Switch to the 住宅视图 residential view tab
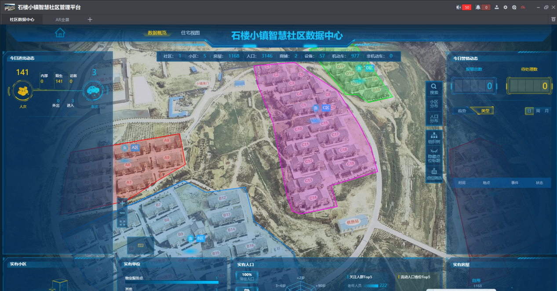 (x=190, y=33)
